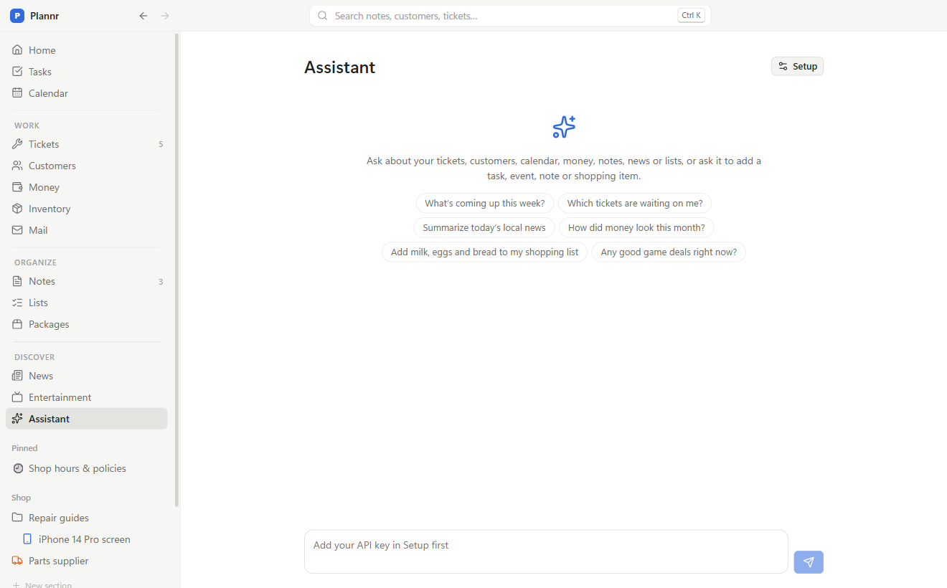Open the Repair guides folder
Screen dimensions: 947x588
[86, 518]
